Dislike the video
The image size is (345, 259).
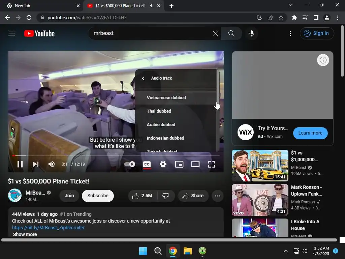point(166,196)
